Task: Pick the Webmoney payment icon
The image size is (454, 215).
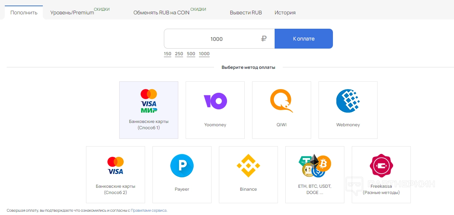Action: (348, 101)
